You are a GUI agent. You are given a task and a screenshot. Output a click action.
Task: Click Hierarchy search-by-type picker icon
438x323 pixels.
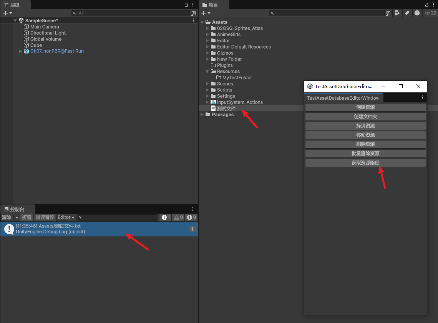[193, 13]
